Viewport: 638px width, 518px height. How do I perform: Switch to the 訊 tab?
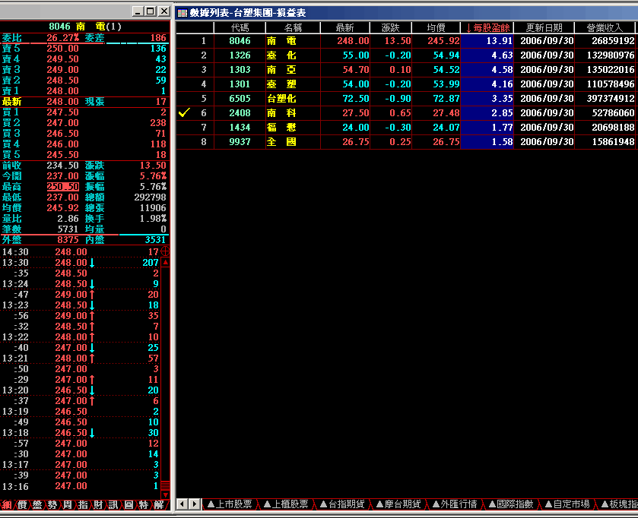113,505
